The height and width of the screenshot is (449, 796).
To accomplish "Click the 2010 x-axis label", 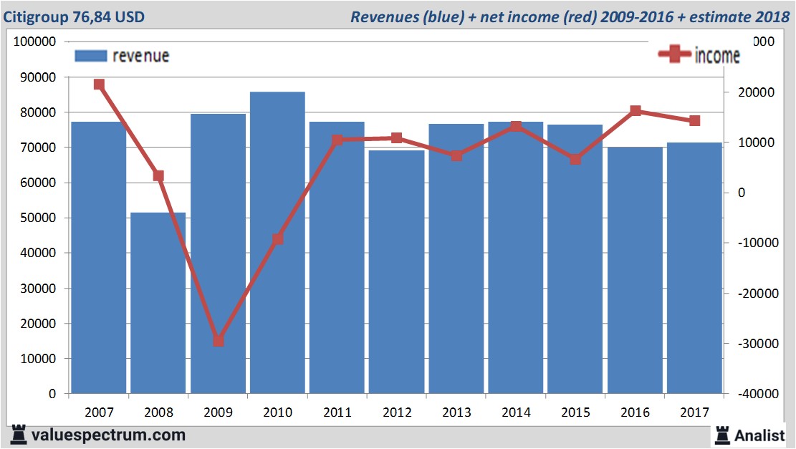I will click(278, 412).
